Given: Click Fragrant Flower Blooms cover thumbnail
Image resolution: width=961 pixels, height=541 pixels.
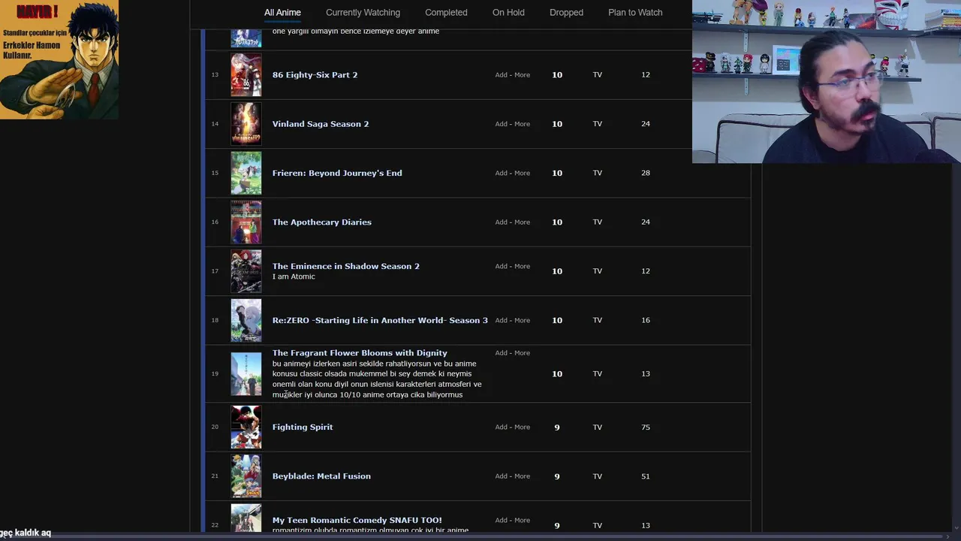Looking at the screenshot, I should point(246,373).
